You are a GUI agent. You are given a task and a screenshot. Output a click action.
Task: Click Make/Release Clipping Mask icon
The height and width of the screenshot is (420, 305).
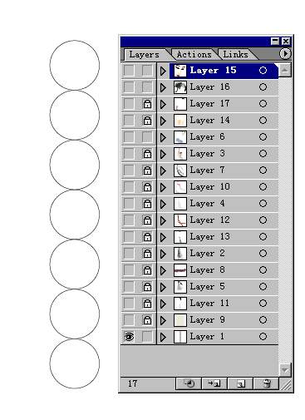[189, 383]
